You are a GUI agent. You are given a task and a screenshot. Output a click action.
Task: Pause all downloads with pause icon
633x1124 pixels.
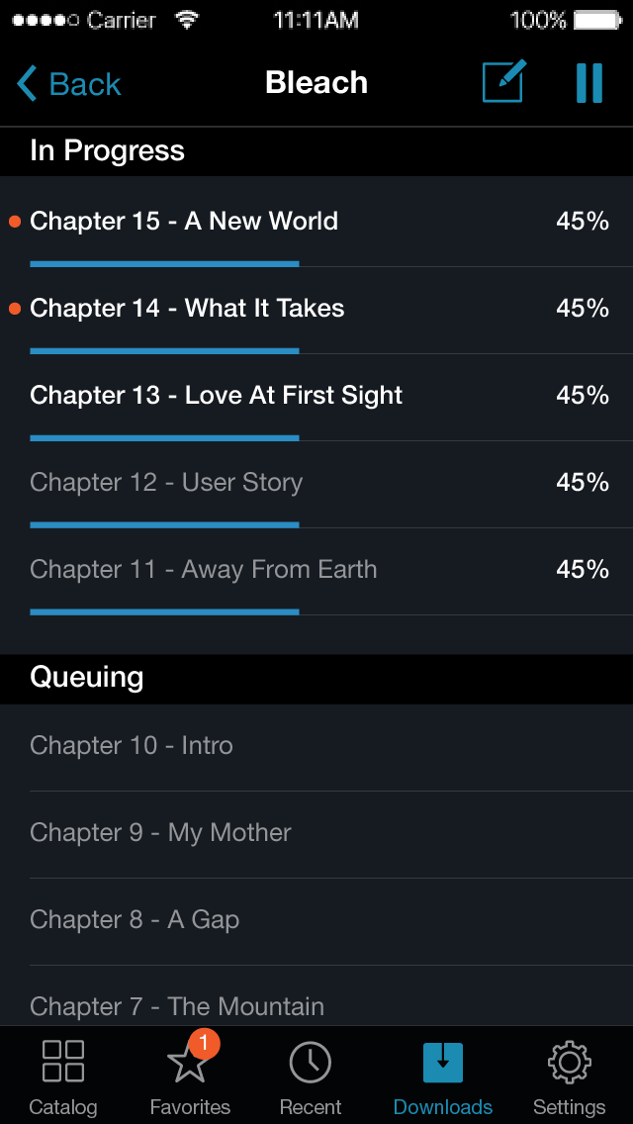[x=589, y=83]
